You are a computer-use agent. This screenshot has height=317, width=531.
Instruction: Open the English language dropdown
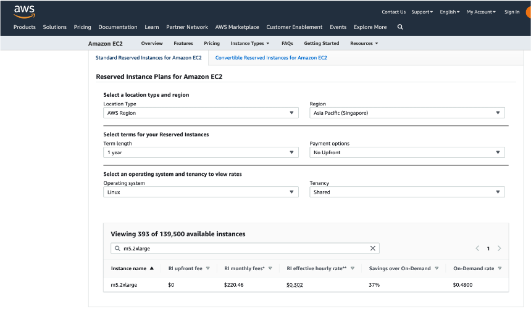pyautogui.click(x=449, y=12)
